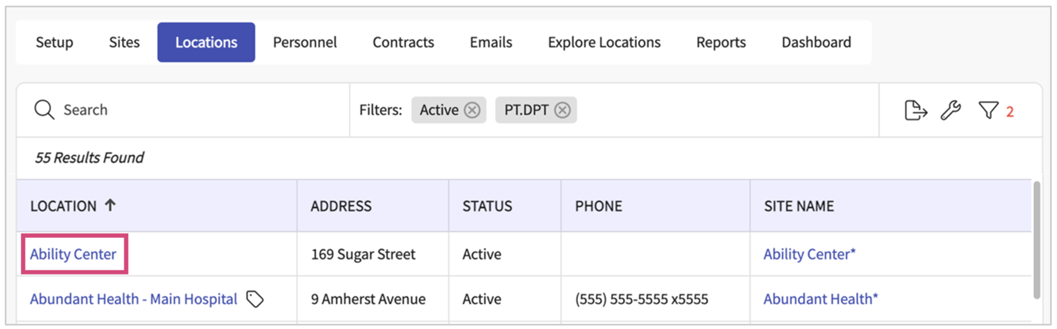Switch to the Setup tab
This screenshot has width=1057, height=329.
click(54, 42)
